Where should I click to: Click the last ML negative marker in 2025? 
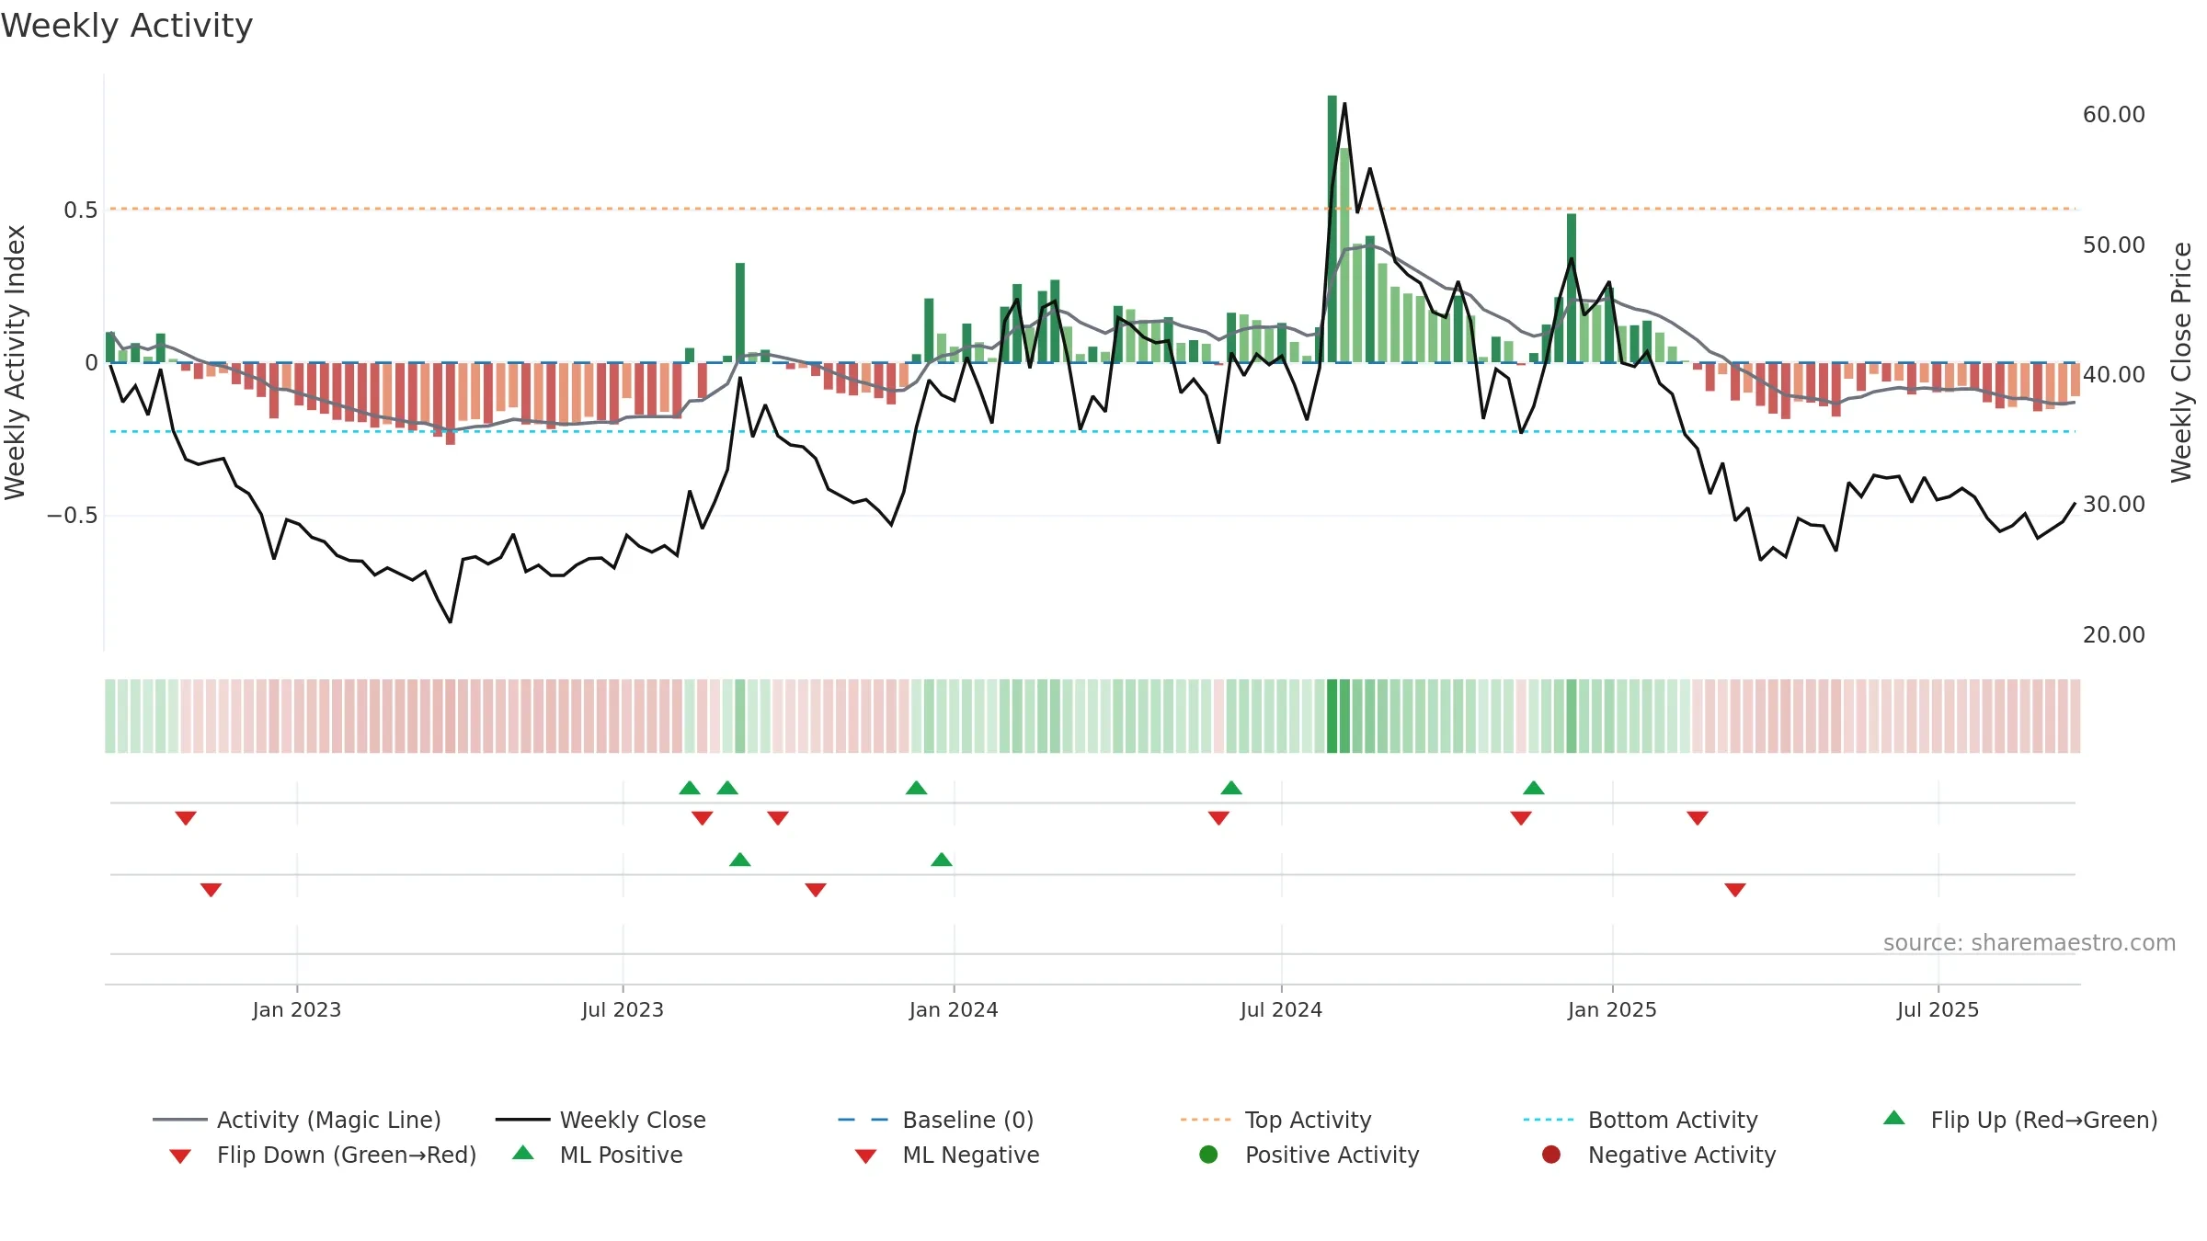(1735, 890)
